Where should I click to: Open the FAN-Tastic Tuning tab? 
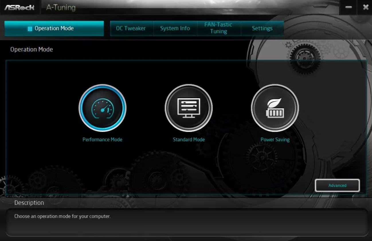click(219, 28)
